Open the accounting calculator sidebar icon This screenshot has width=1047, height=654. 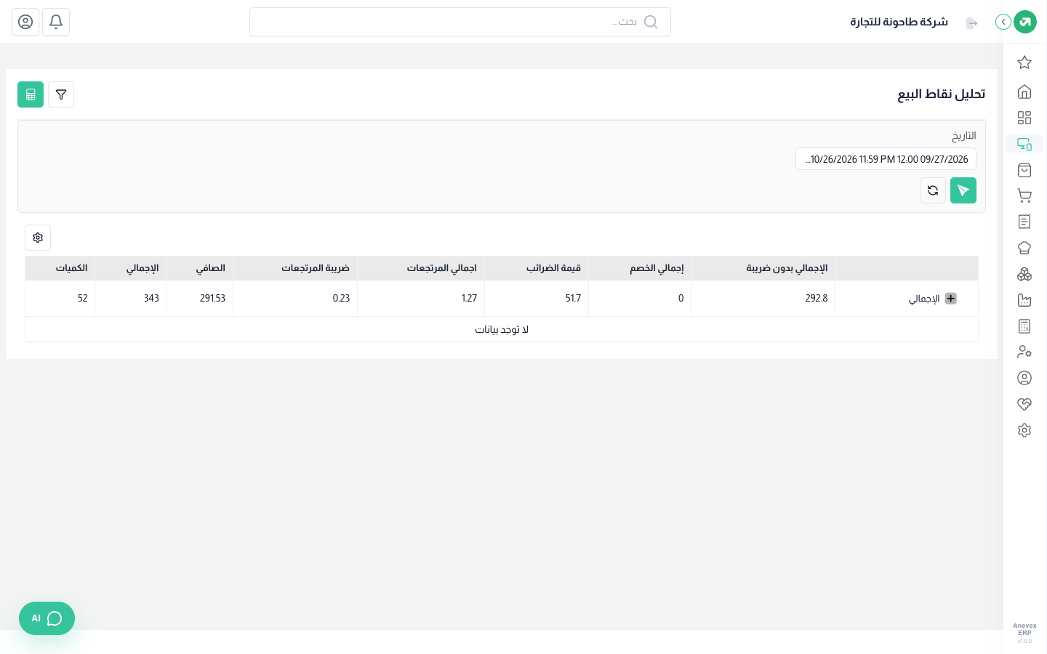point(1024,326)
